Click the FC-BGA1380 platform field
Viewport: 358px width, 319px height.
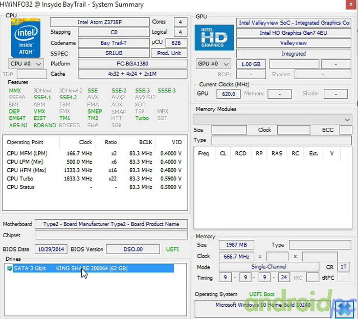(x=132, y=64)
